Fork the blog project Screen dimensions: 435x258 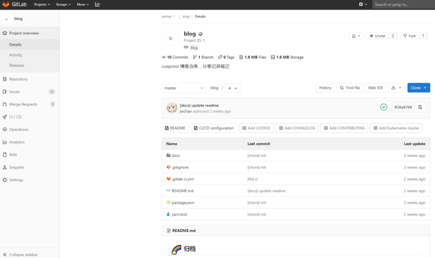[x=409, y=36]
